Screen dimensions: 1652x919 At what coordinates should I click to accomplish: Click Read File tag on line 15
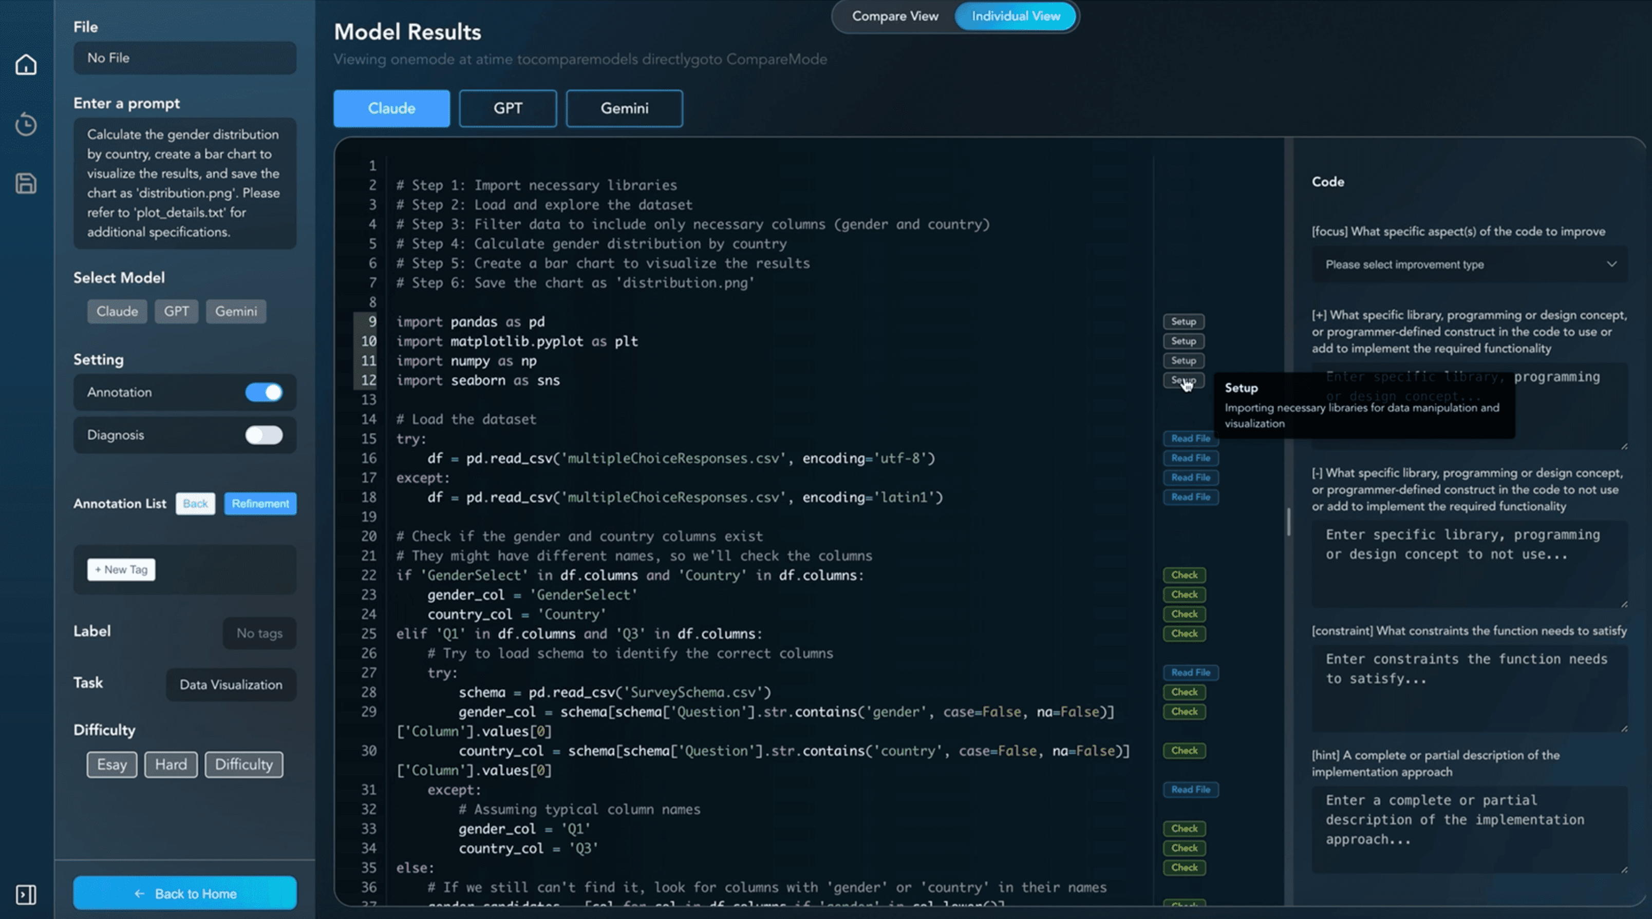click(1191, 438)
